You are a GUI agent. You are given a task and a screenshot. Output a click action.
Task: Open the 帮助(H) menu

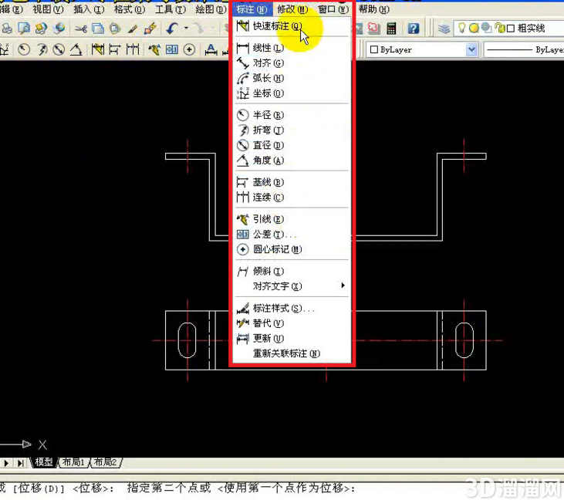374,9
